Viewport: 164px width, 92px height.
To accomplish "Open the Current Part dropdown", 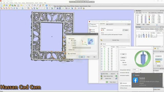I will pyautogui.click(x=116, y=24).
